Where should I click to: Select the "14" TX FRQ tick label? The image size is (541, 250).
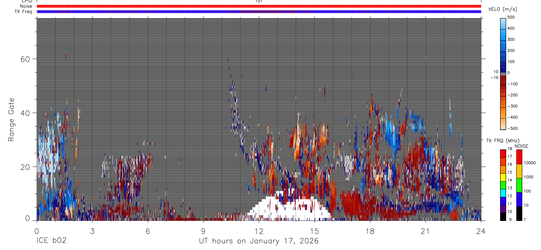510,180
